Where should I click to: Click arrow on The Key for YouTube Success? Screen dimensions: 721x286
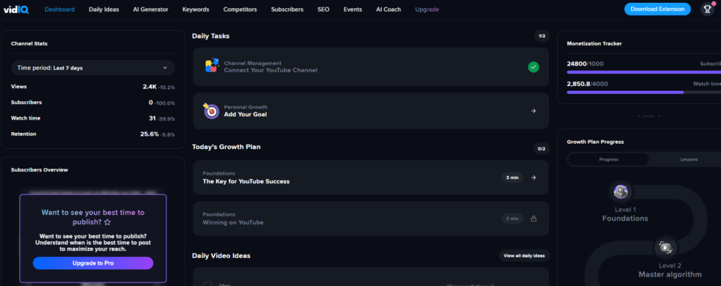[533, 177]
